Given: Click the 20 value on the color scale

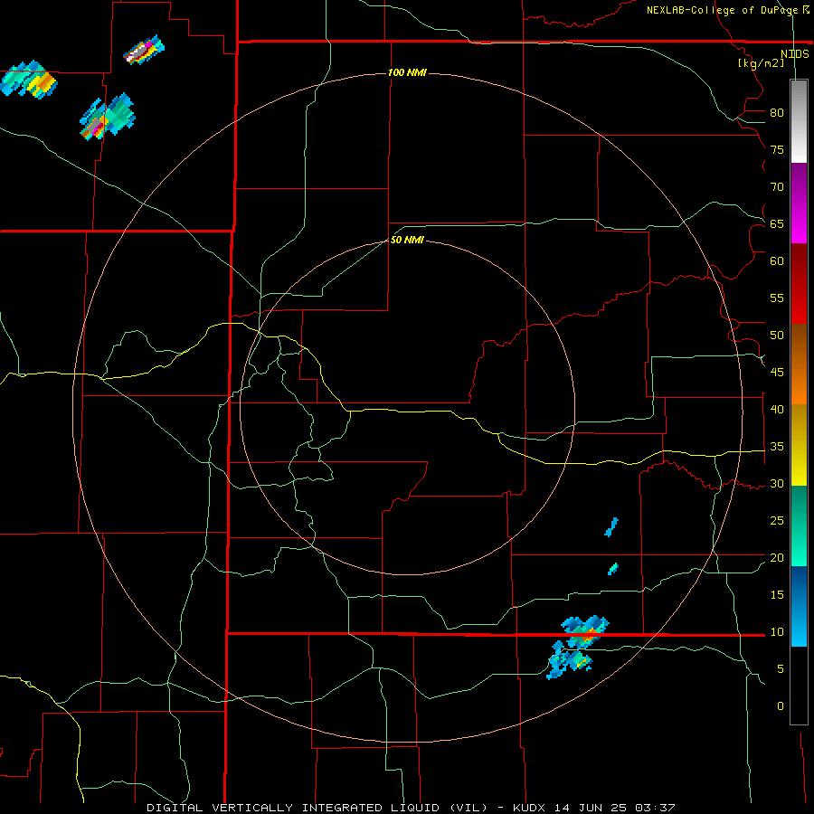Looking at the screenshot, I should [777, 557].
